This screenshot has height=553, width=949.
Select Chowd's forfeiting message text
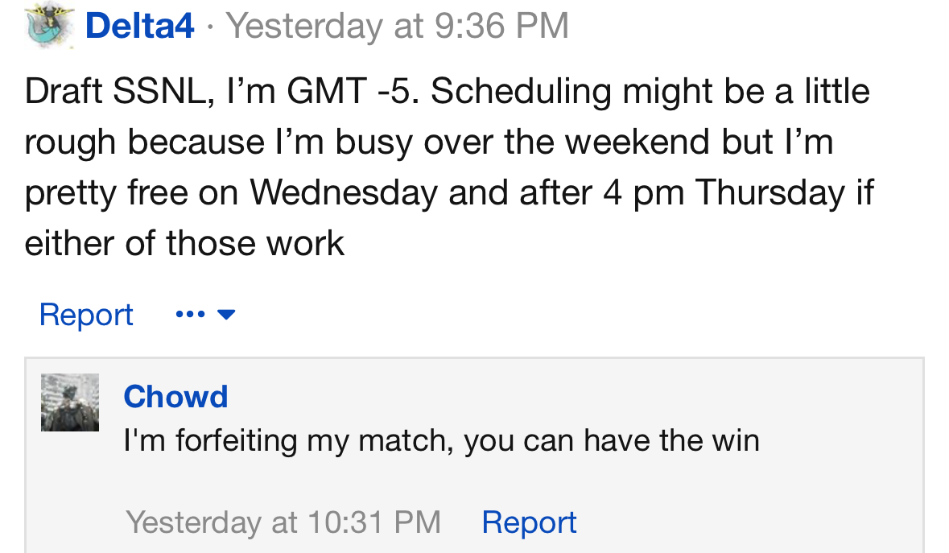(x=441, y=440)
